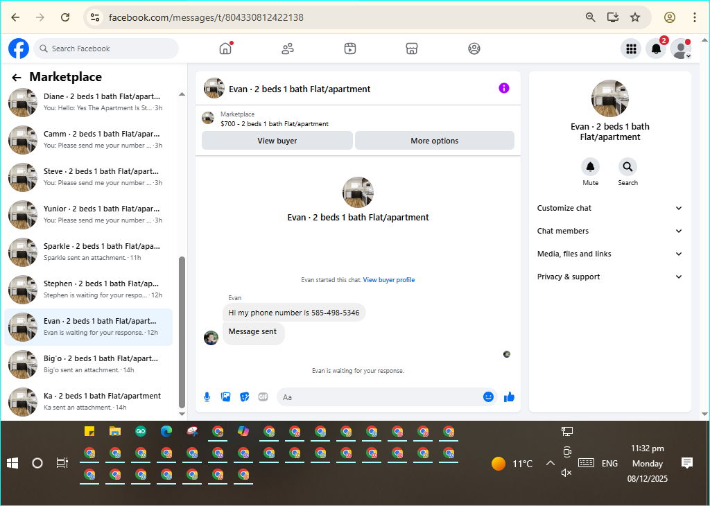Image resolution: width=710 pixels, height=506 pixels.
Task: Open Yunior's conversation
Action: click(89, 214)
